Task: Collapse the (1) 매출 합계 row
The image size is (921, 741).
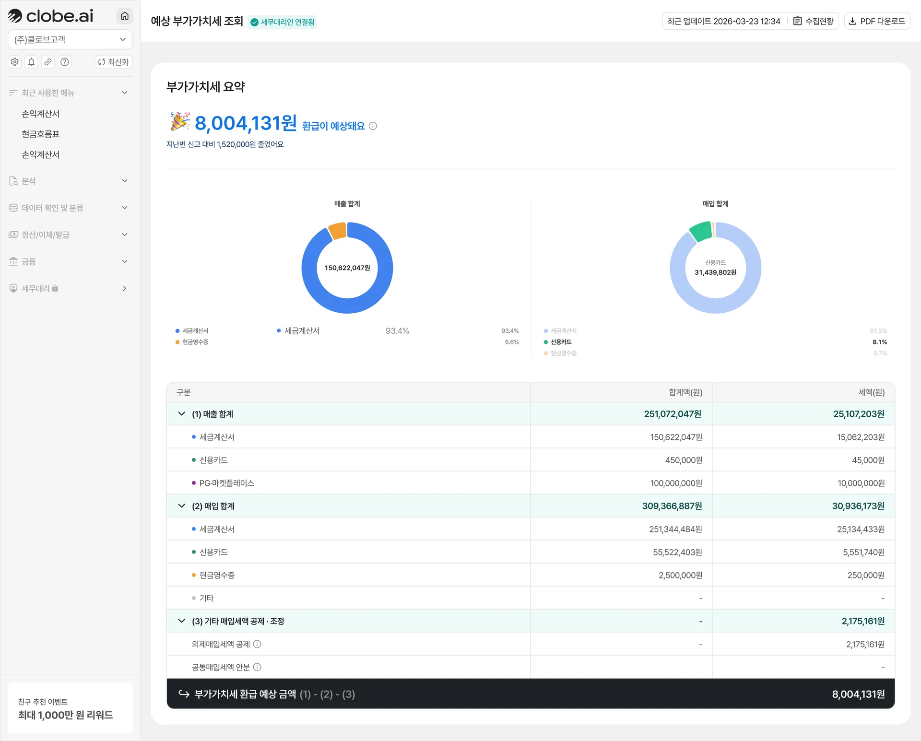Action: [182, 414]
